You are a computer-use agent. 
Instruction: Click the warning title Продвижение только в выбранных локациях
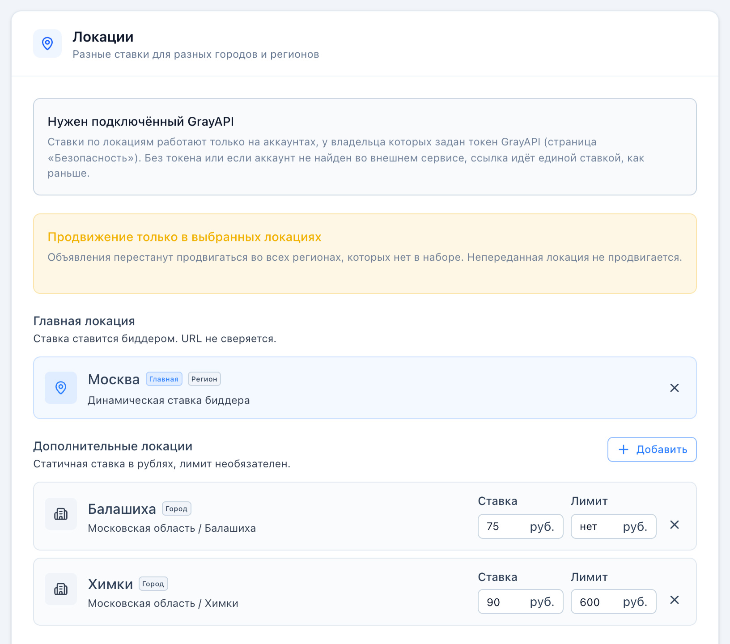pos(184,237)
